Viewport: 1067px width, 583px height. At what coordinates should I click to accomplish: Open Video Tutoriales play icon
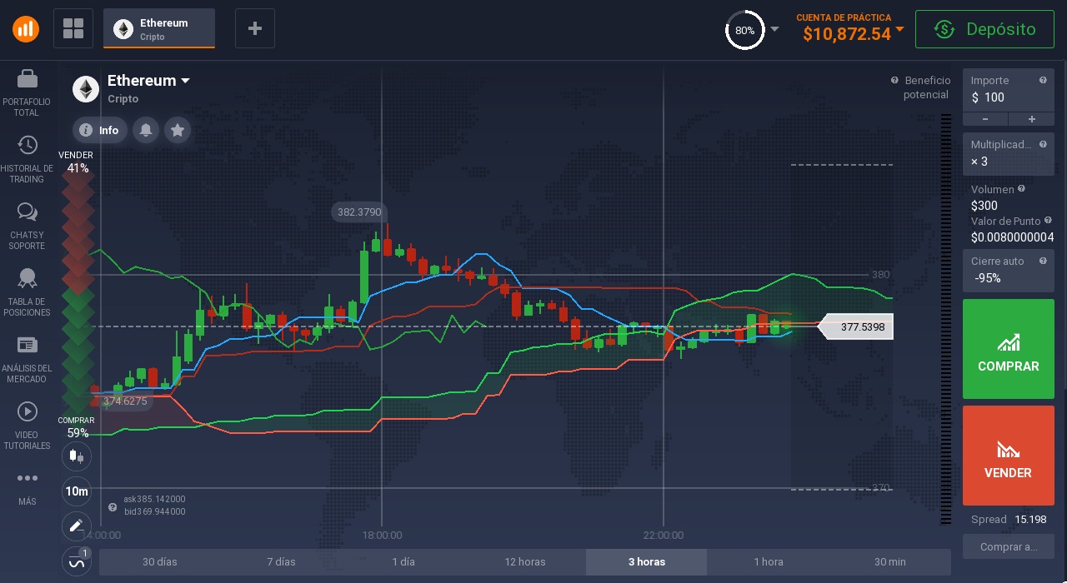pyautogui.click(x=27, y=411)
